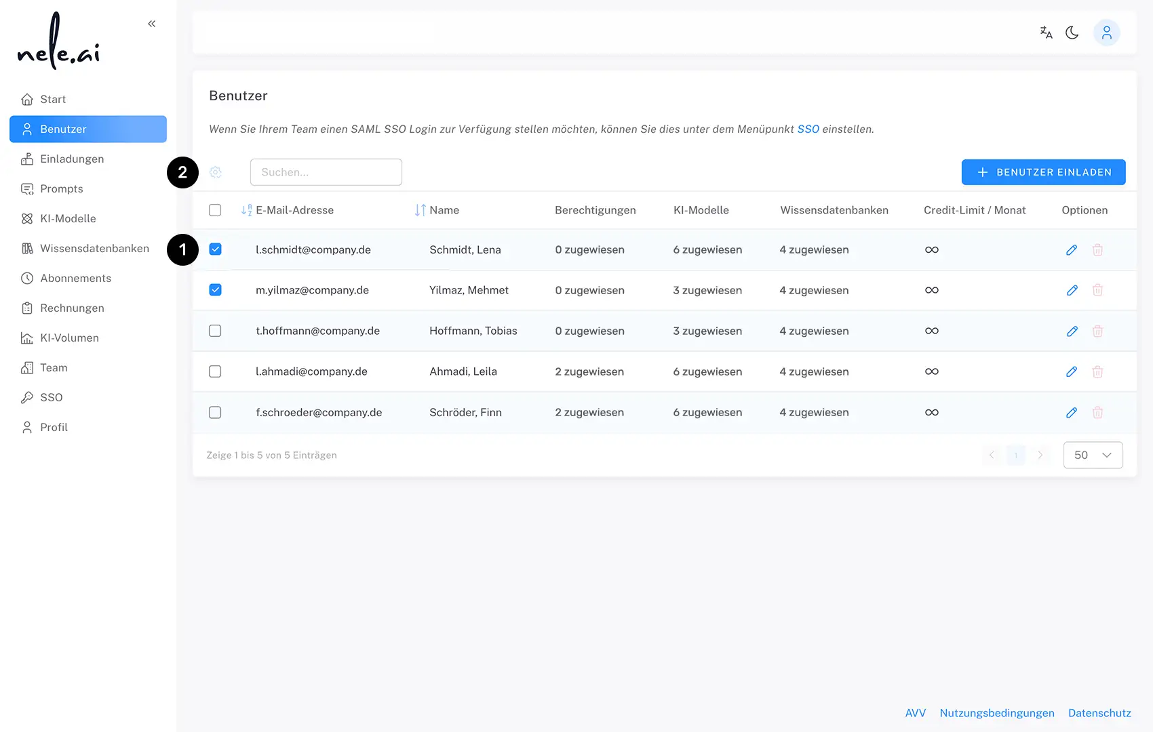Delete user f.schroeder@company.de with the trash icon
1153x732 pixels.
click(x=1097, y=412)
